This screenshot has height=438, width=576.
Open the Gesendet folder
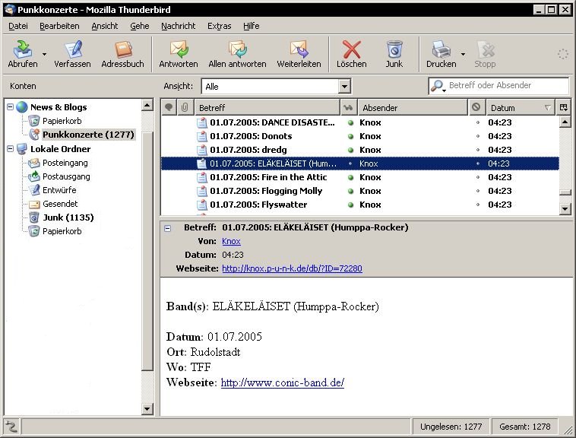(x=60, y=204)
